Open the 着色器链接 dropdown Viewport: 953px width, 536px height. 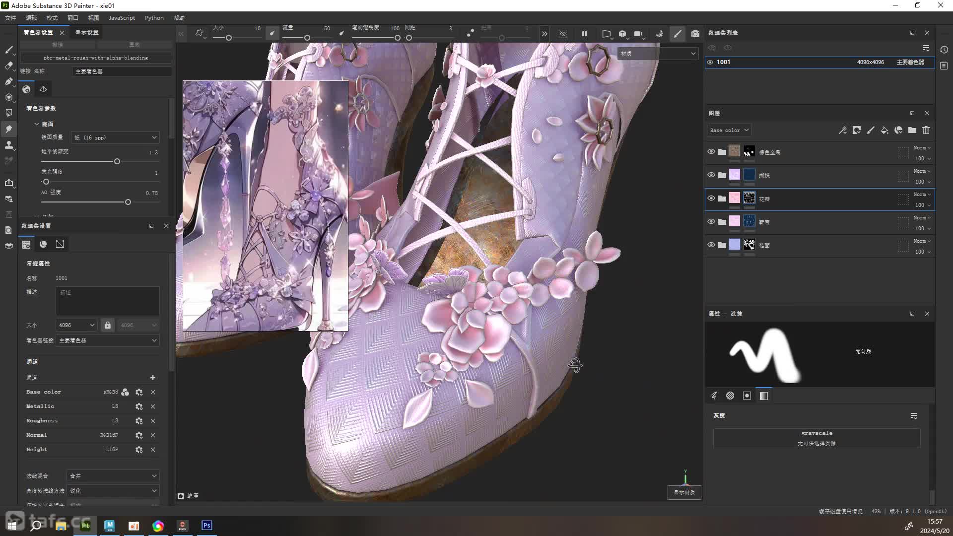click(108, 340)
